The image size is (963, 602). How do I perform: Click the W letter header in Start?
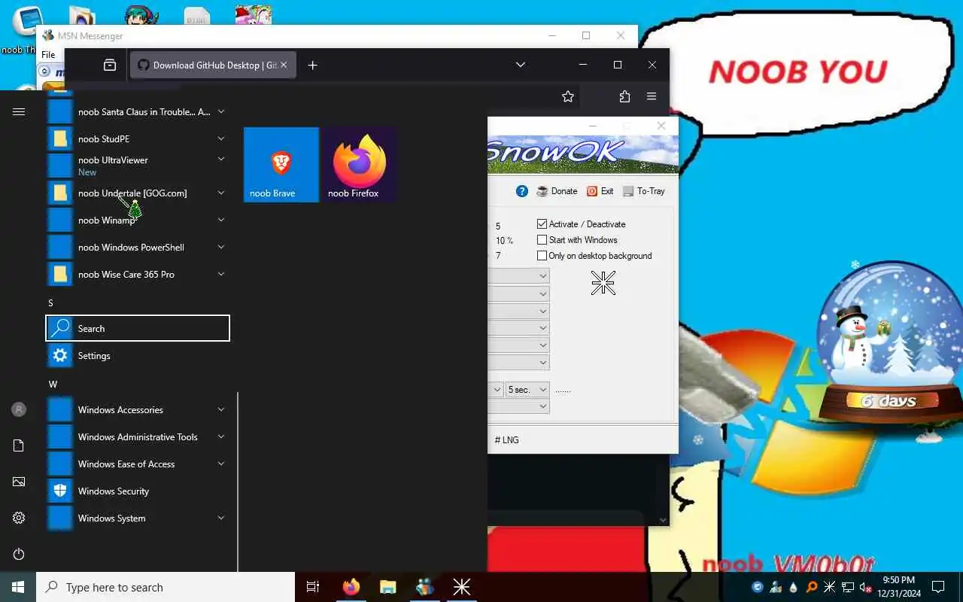(x=53, y=384)
